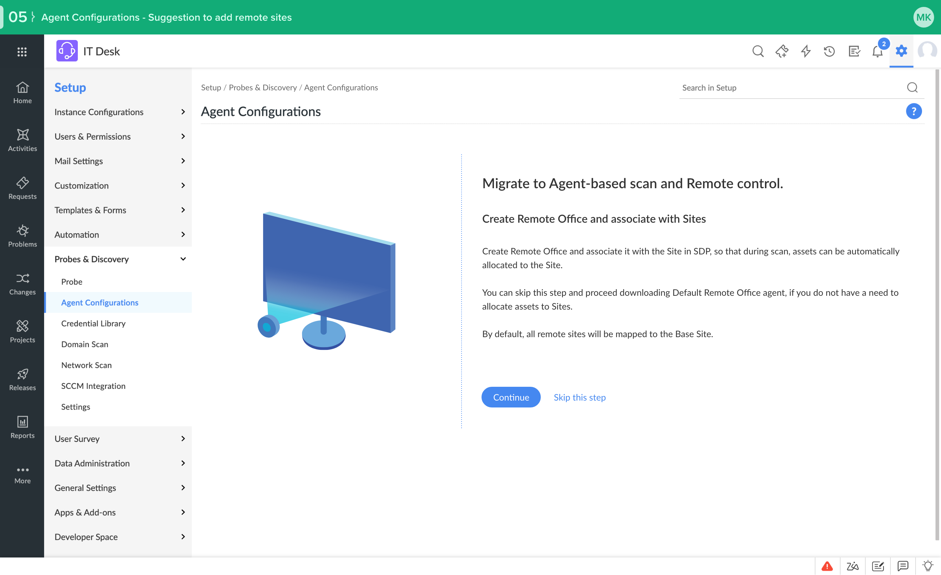
Task: Expand Templates & Forms section
Action: point(118,210)
